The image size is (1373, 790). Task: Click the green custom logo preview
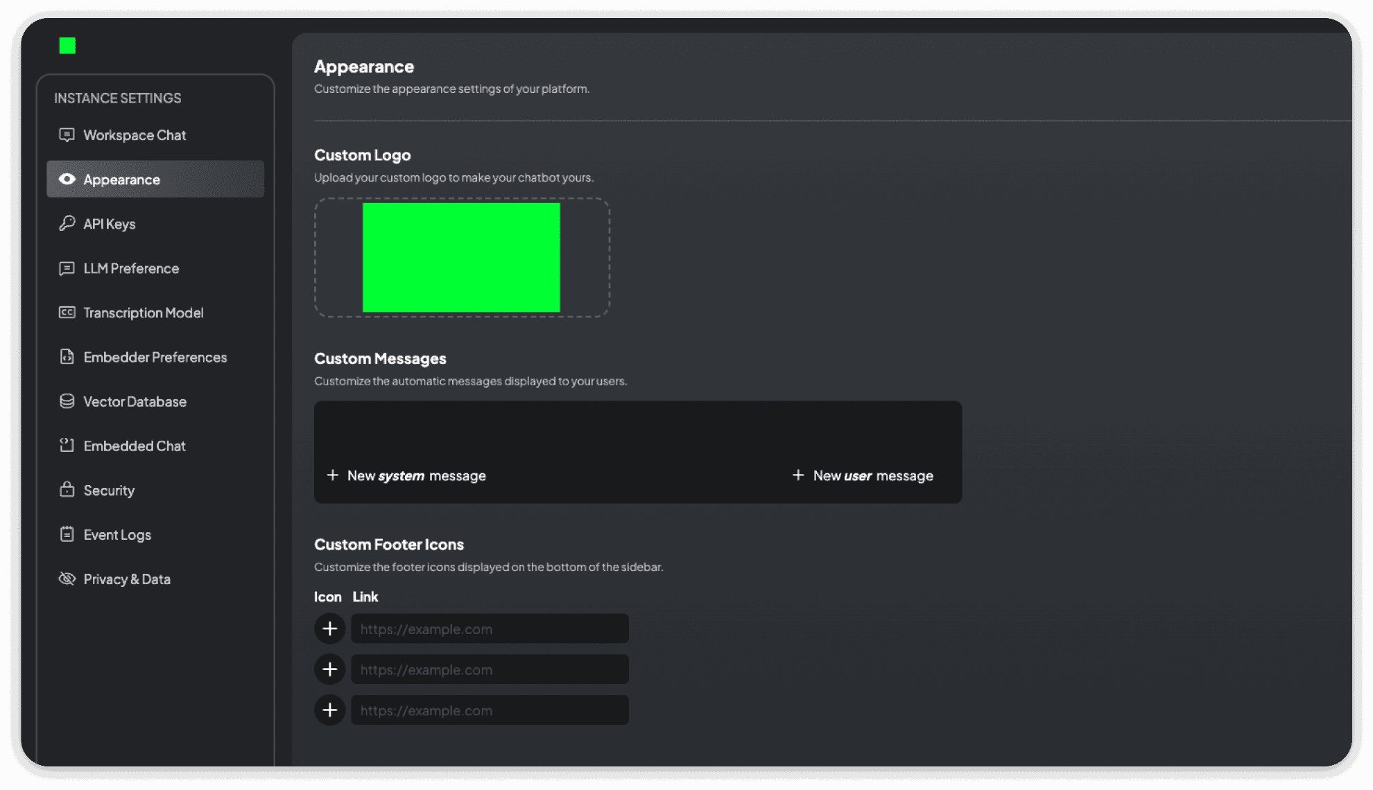(x=461, y=256)
